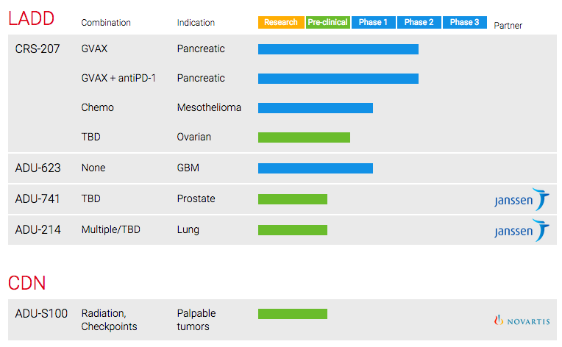Image resolution: width=562 pixels, height=347 pixels.
Task: Click the red LADD heading
Action: coord(31,18)
